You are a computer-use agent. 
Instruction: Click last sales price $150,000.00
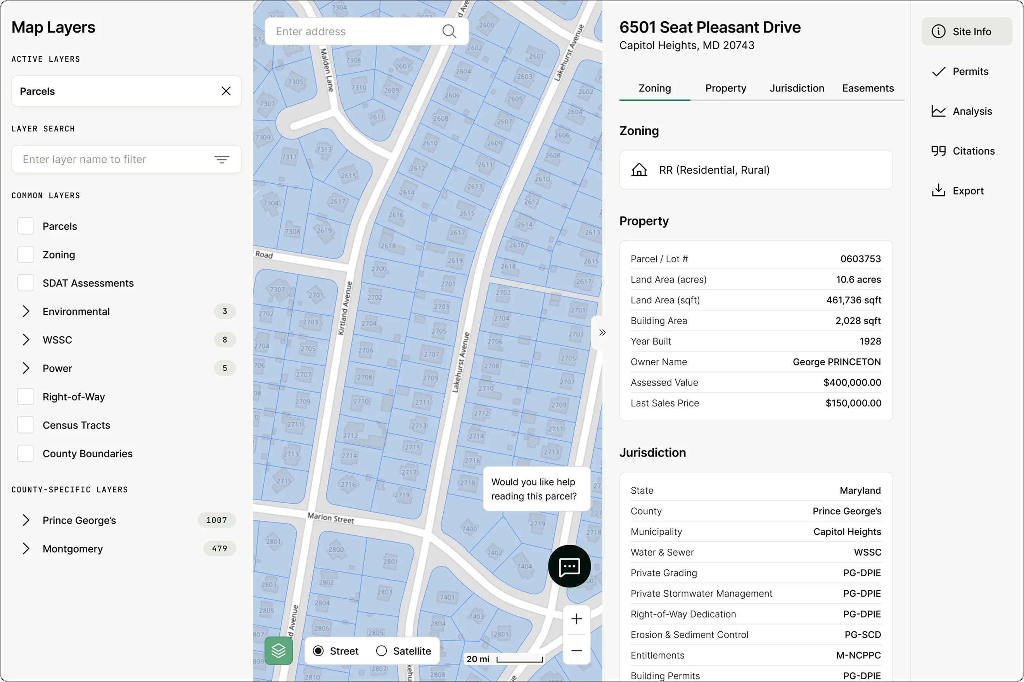853,403
